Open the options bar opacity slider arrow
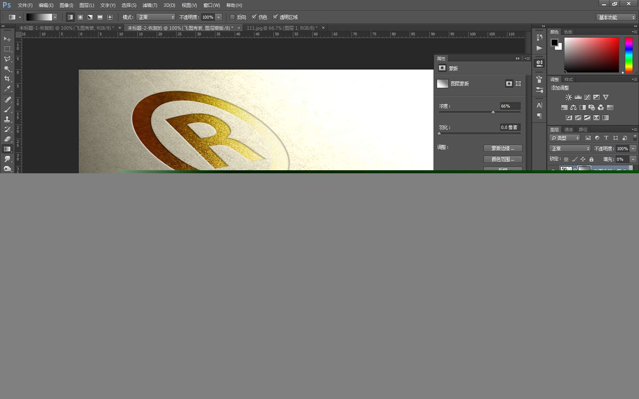Screen dimensions: 639x399 coord(219,17)
